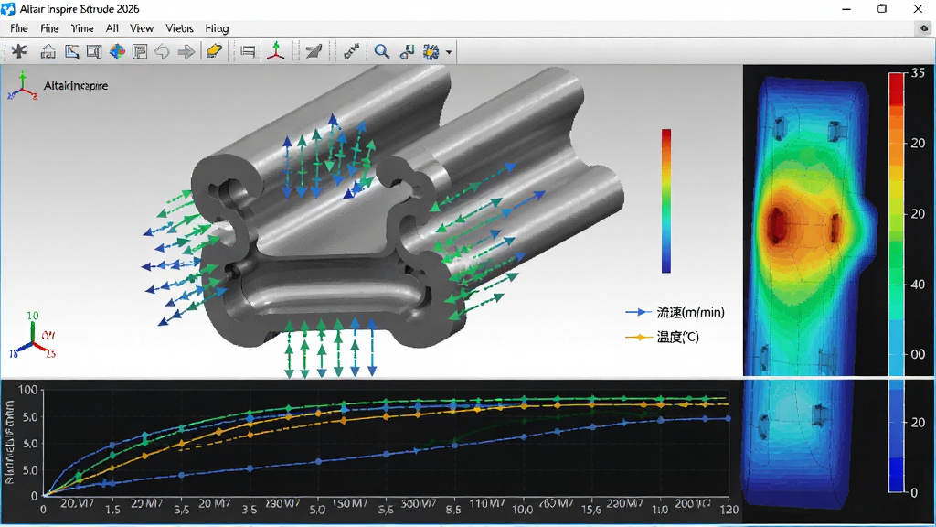The width and height of the screenshot is (936, 527).
Task: Open the Yime menu
Action: pos(82,28)
